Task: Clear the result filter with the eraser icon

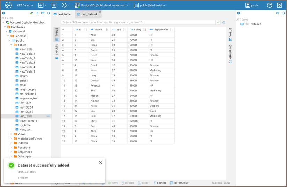Action: pyautogui.click(x=224, y=22)
